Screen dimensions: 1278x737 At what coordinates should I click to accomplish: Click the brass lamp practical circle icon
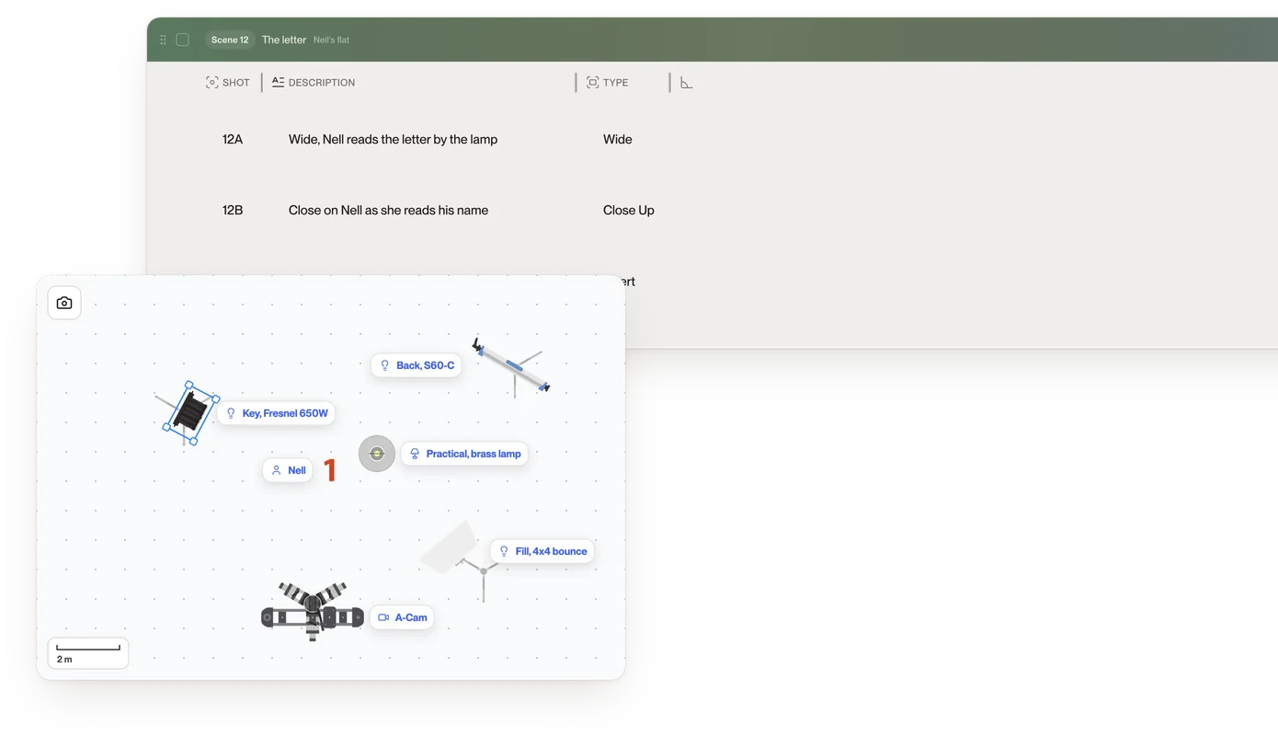[377, 454]
